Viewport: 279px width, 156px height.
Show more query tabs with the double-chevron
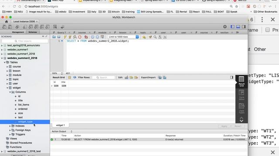coord(237,32)
